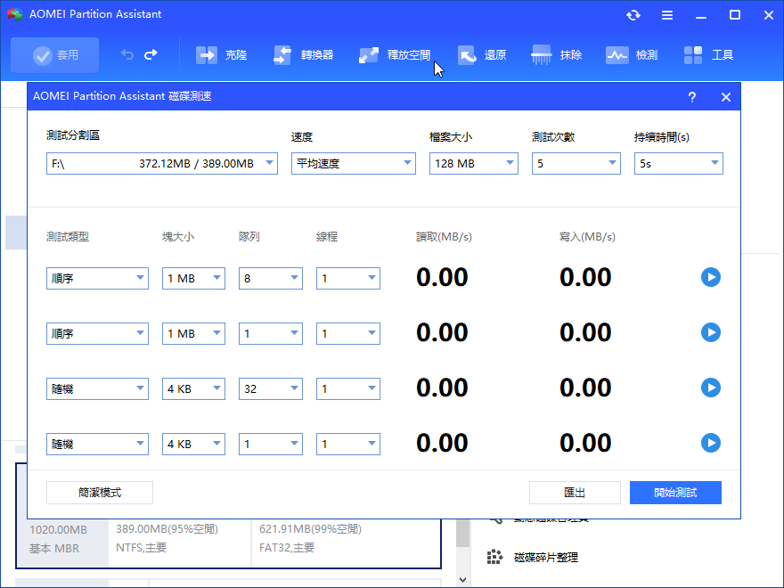Open the 克隆 clone tool
The image size is (784, 588).
click(x=221, y=55)
